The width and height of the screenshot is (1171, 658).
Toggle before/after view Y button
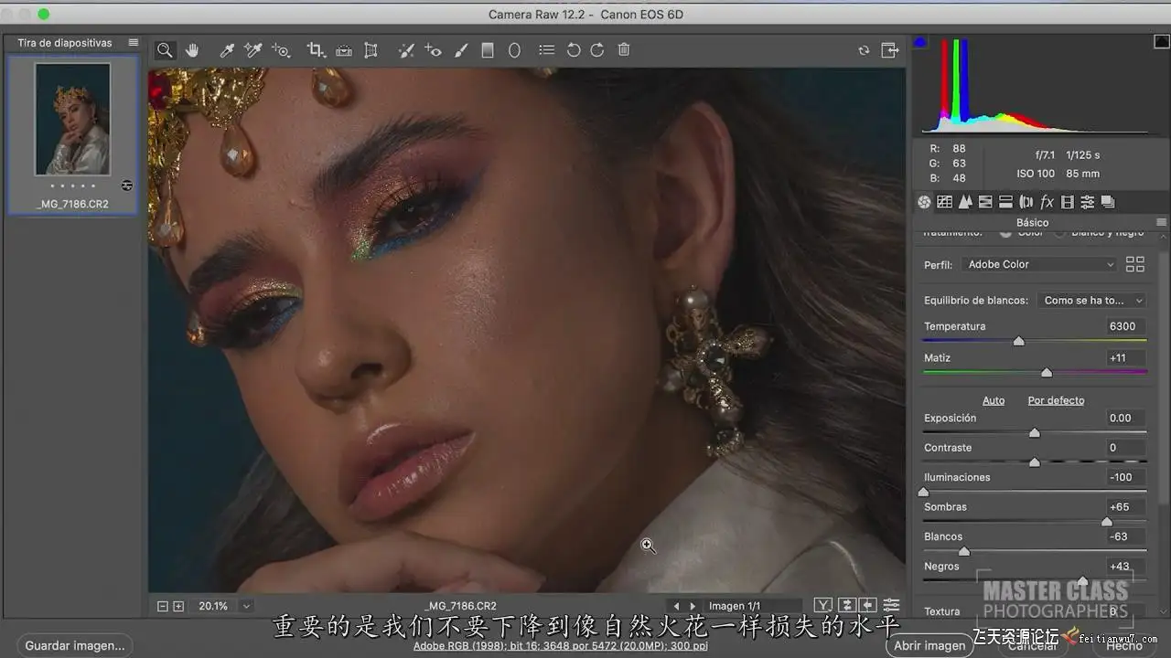coord(823,605)
